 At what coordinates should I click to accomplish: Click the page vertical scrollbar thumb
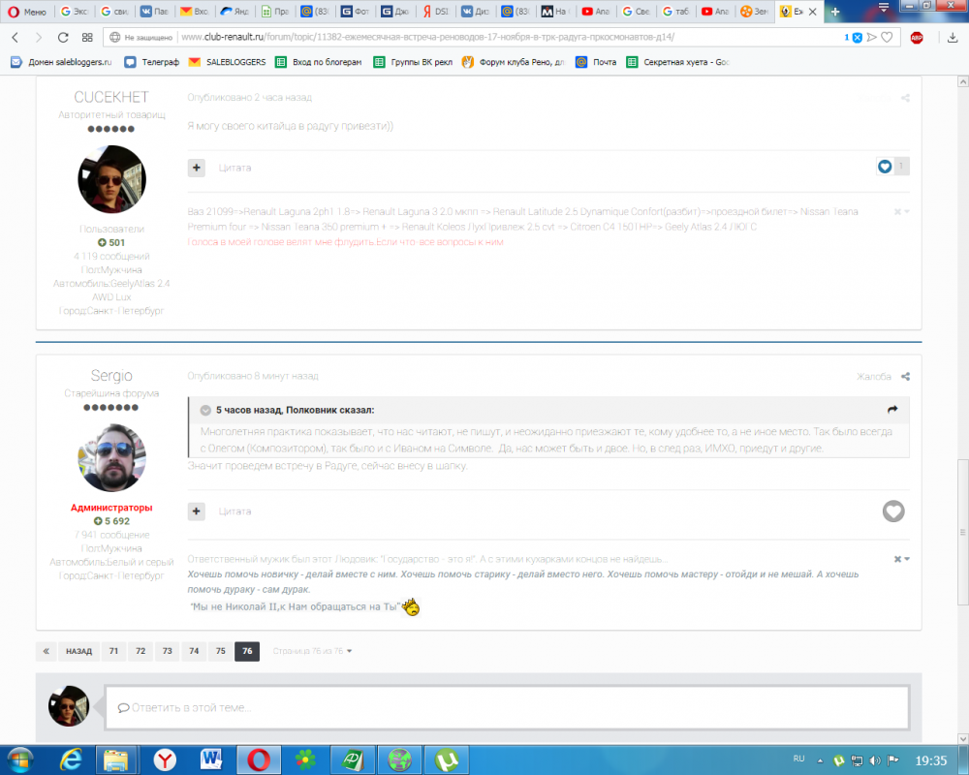click(963, 532)
